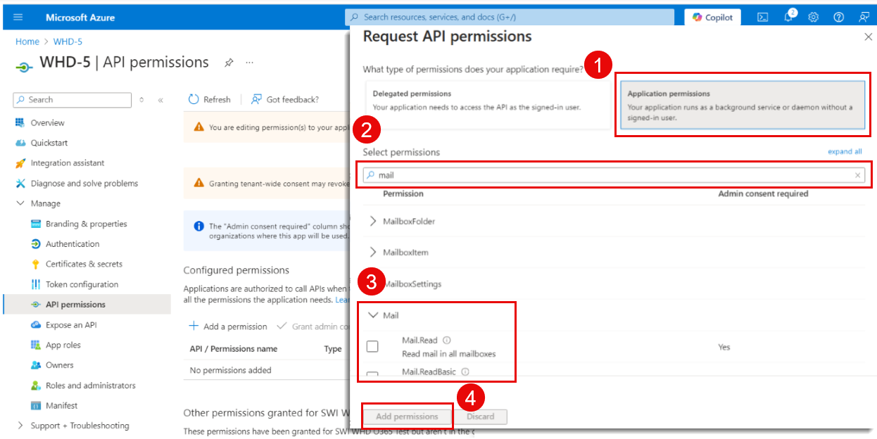Clear the mail search text
This screenshot has height=439, width=877.
[x=858, y=175]
